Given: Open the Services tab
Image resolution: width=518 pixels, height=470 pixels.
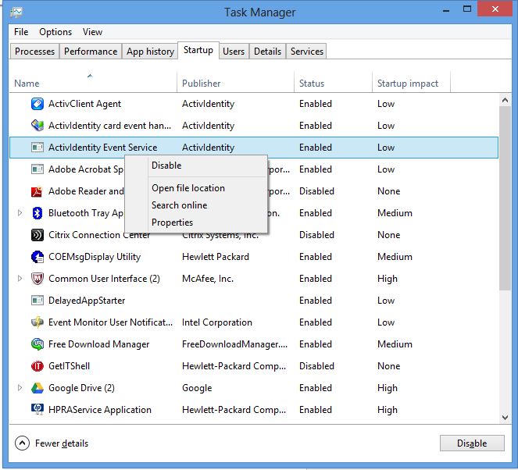Looking at the screenshot, I should tap(306, 52).
